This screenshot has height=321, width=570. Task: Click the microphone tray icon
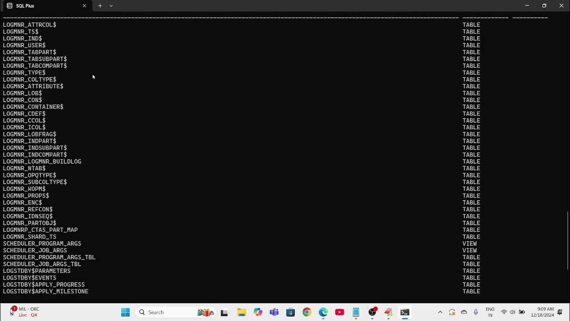click(476, 312)
